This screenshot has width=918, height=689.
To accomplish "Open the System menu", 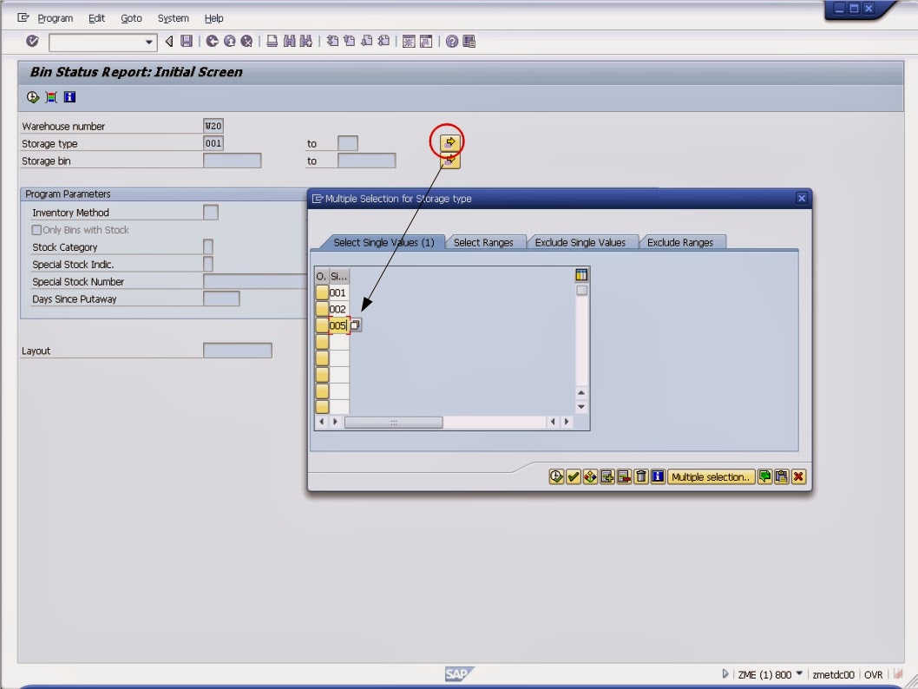I will click(173, 18).
